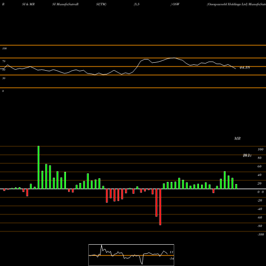
Task: Click the MR axis label -40
Action: click(260, 209)
